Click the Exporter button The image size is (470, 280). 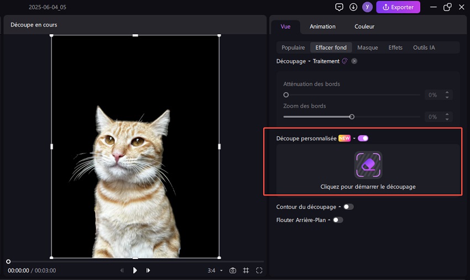coord(398,7)
